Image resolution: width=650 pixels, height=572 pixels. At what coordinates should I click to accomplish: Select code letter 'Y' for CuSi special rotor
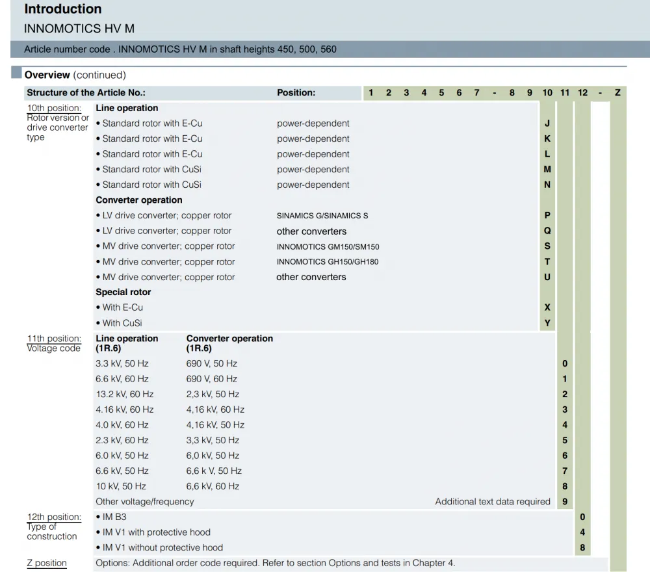coord(547,323)
